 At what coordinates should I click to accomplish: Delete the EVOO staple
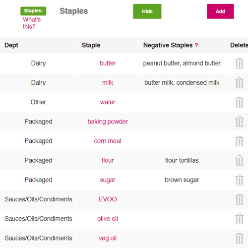pos(239,199)
